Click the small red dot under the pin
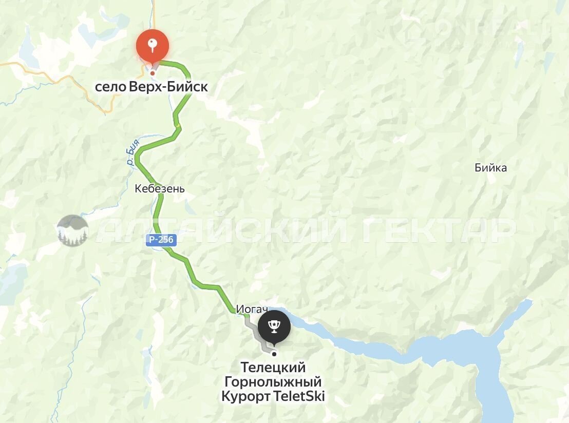 pos(153,73)
